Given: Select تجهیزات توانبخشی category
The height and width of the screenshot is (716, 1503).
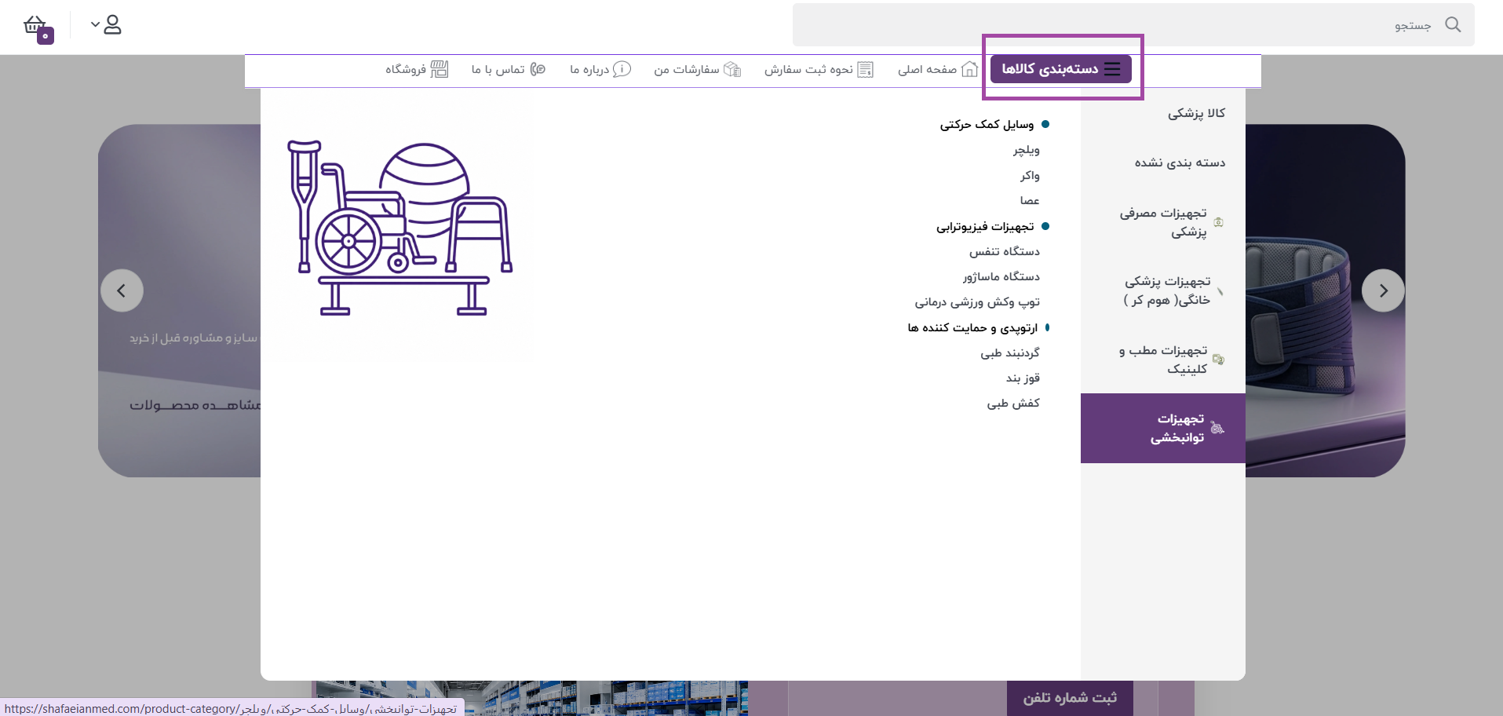Looking at the screenshot, I should click(1163, 428).
